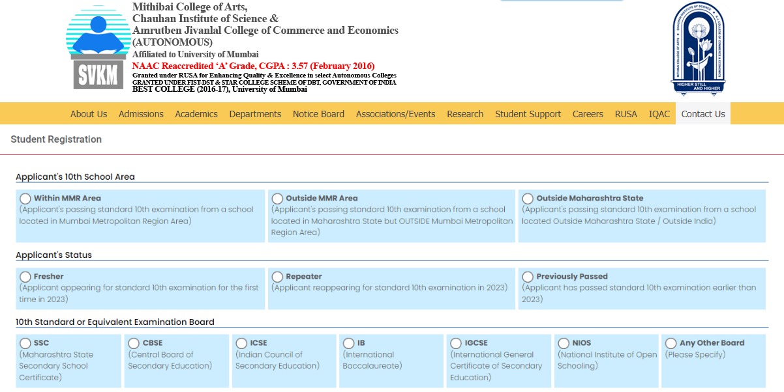This screenshot has height=392, width=784.
Task: Select Any Other Board radio
Action: click(x=671, y=343)
